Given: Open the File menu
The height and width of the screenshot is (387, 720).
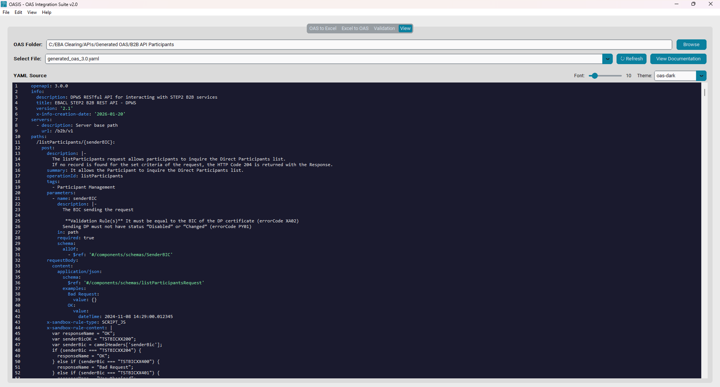Looking at the screenshot, I should [x=6, y=12].
